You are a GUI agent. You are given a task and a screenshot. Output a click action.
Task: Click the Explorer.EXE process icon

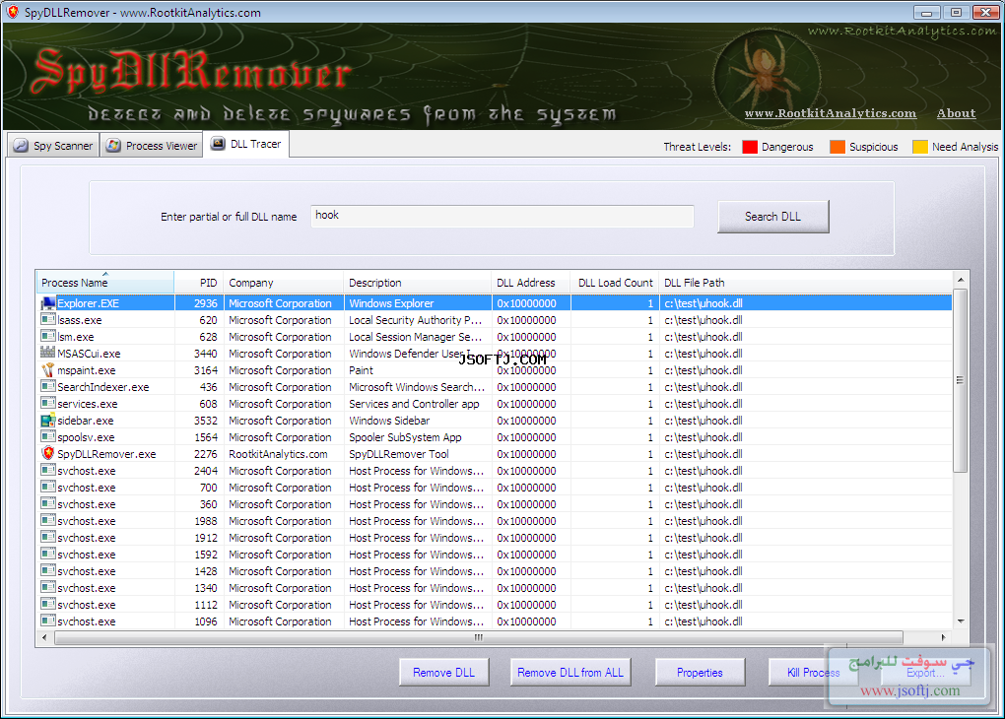point(48,303)
